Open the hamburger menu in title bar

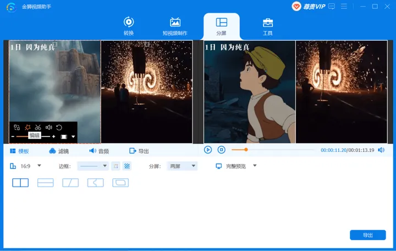point(344,6)
